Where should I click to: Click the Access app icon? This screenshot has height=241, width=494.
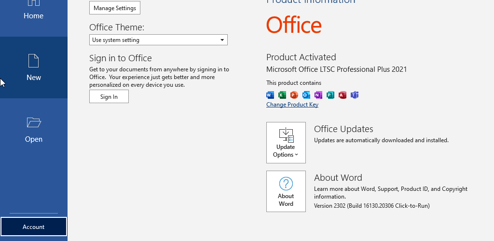point(343,94)
